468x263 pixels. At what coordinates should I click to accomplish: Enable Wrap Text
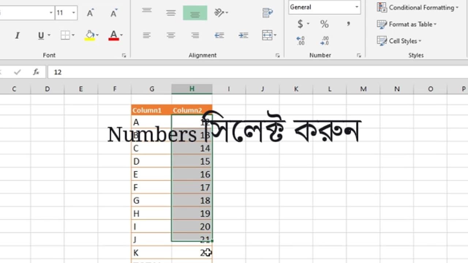(268, 13)
